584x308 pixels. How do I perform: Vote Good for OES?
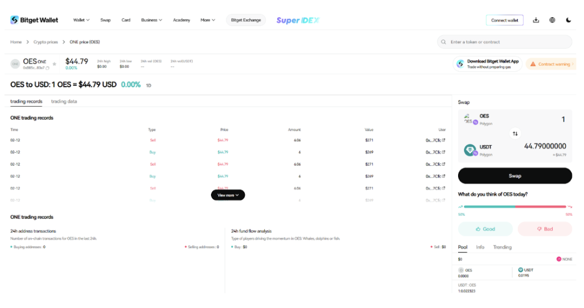(x=485, y=229)
